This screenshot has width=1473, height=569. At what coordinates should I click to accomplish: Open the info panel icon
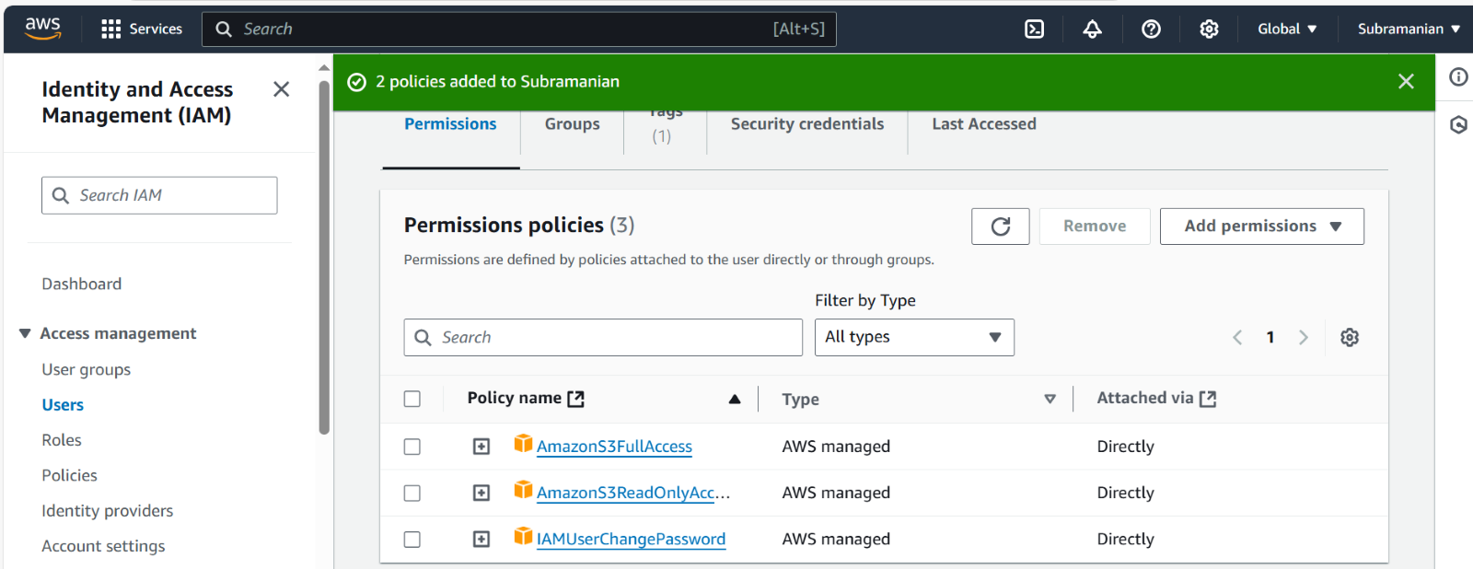[x=1458, y=77]
